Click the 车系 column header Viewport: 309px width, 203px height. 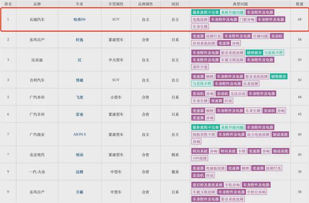(79, 4)
